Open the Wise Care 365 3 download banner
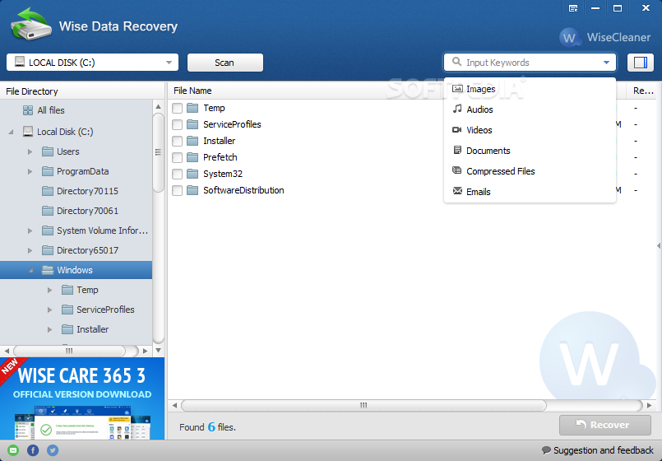Image resolution: width=662 pixels, height=461 pixels. click(x=82, y=398)
